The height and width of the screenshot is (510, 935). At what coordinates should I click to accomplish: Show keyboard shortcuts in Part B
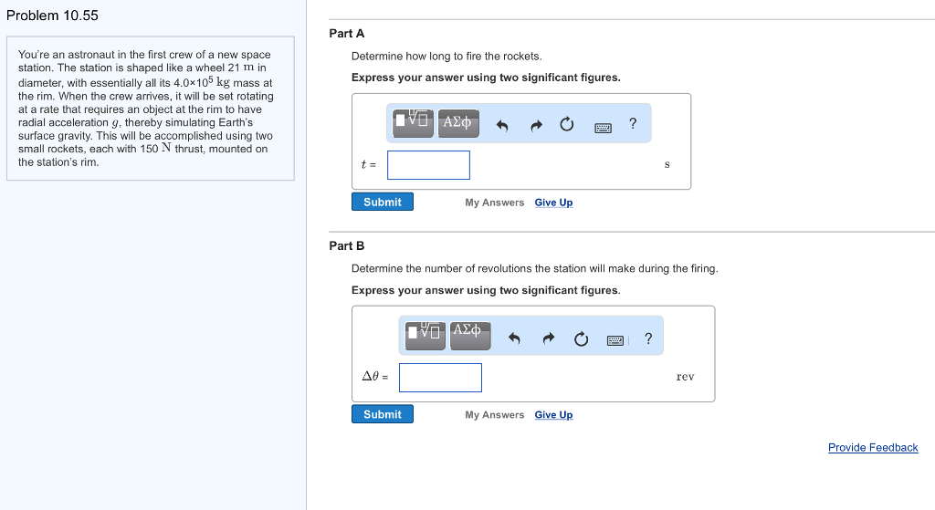(x=615, y=340)
